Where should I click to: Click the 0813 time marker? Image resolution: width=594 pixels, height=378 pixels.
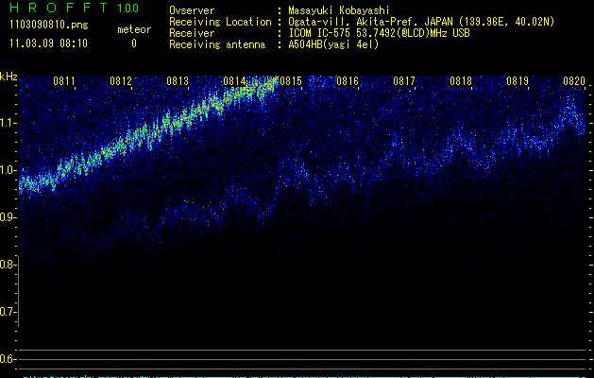pyautogui.click(x=178, y=80)
